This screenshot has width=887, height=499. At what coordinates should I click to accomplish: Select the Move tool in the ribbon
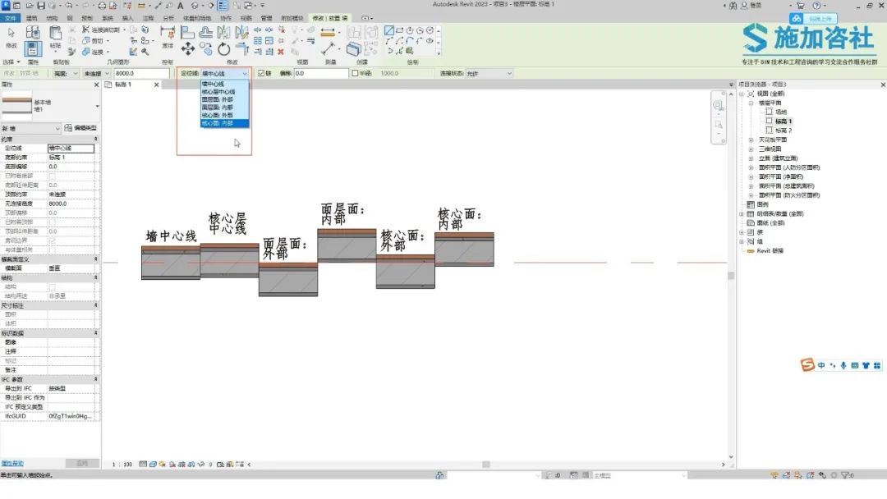click(188, 49)
